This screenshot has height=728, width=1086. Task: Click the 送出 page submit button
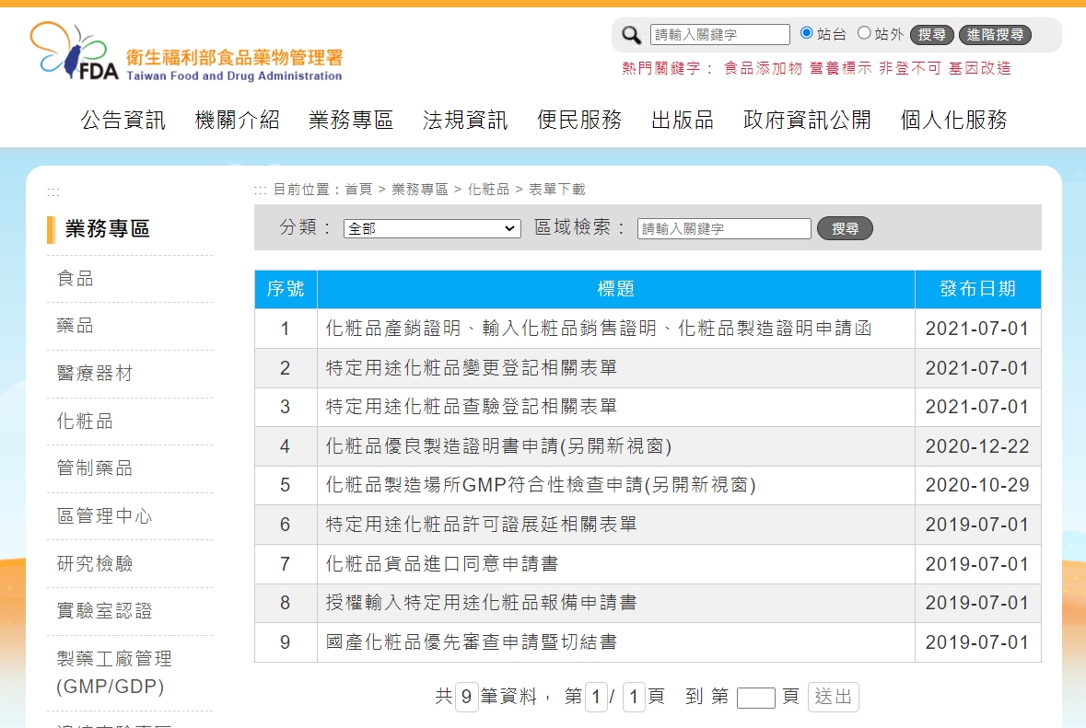coord(833,697)
